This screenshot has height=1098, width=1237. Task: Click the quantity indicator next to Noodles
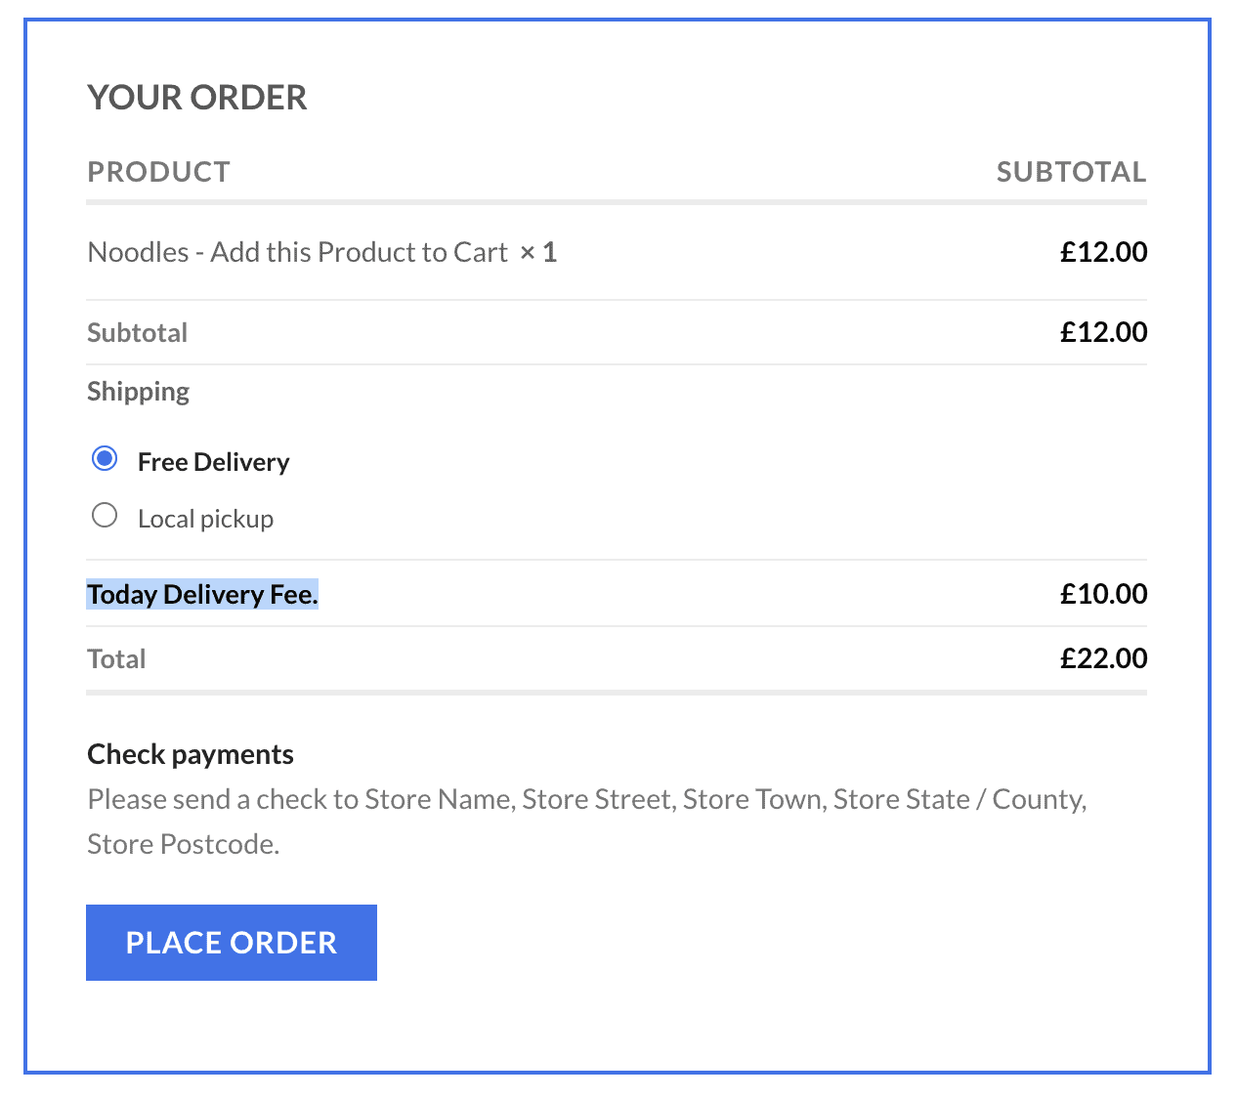(539, 251)
